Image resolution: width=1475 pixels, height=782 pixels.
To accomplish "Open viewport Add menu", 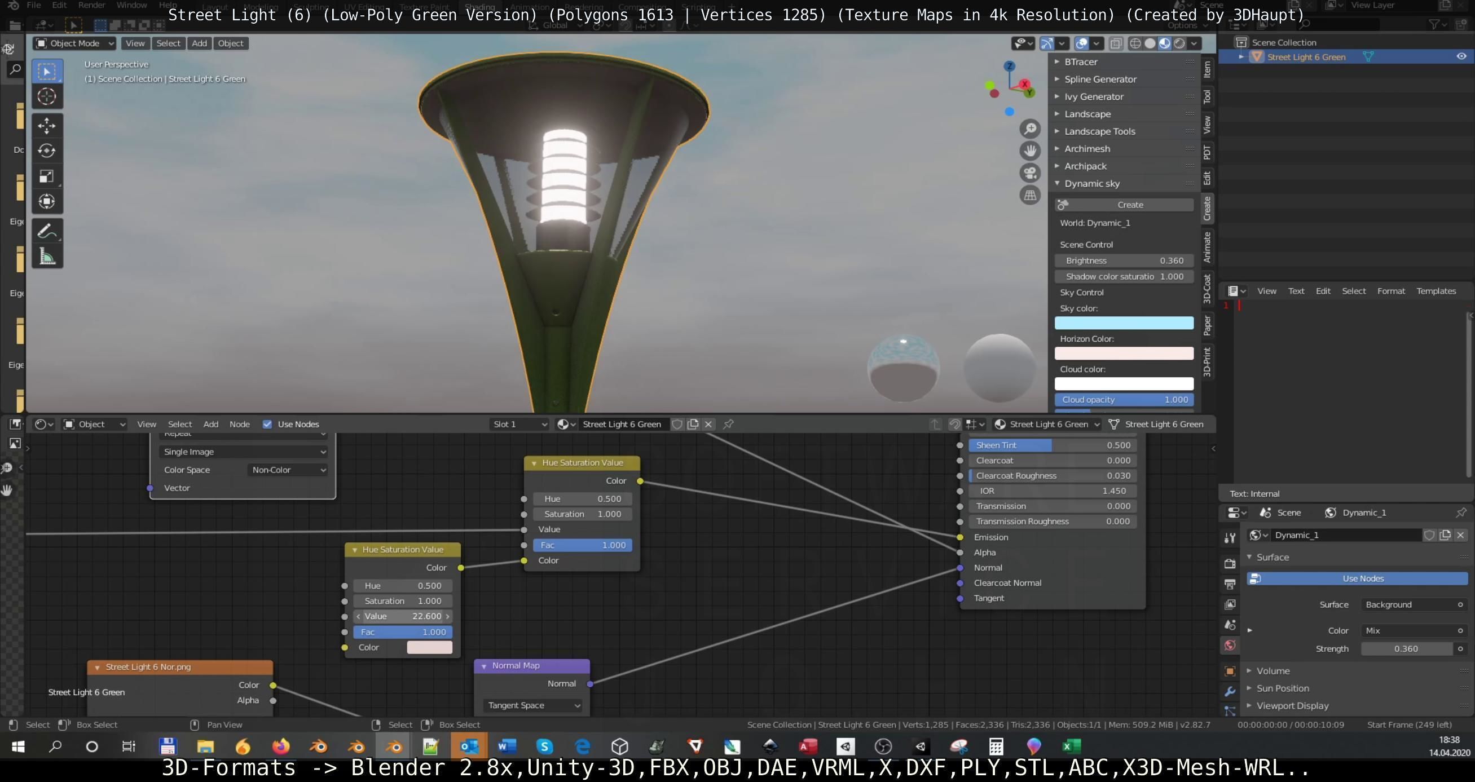I will [199, 43].
